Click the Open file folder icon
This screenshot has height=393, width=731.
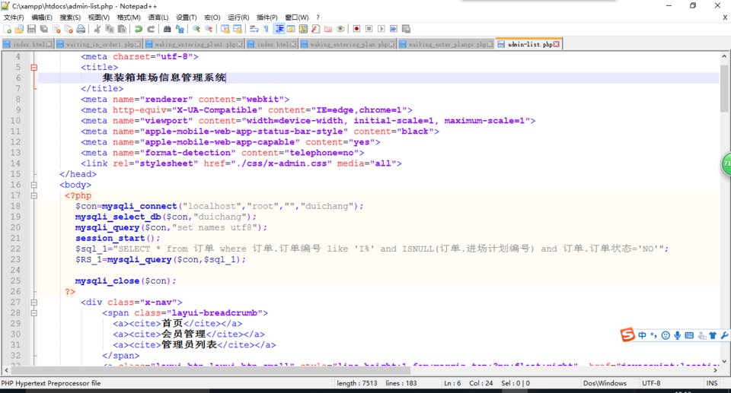[x=19, y=29]
